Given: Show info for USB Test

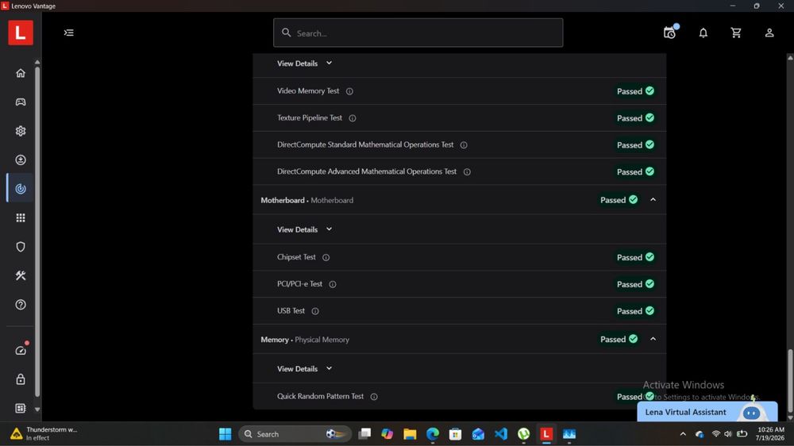Looking at the screenshot, I should point(315,311).
